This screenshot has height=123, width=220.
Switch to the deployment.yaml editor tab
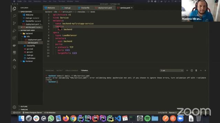pyautogui.click(x=105, y=8)
